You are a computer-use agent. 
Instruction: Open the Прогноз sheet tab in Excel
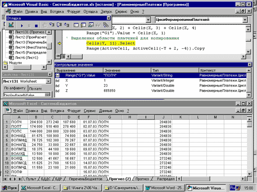(142, 179)
